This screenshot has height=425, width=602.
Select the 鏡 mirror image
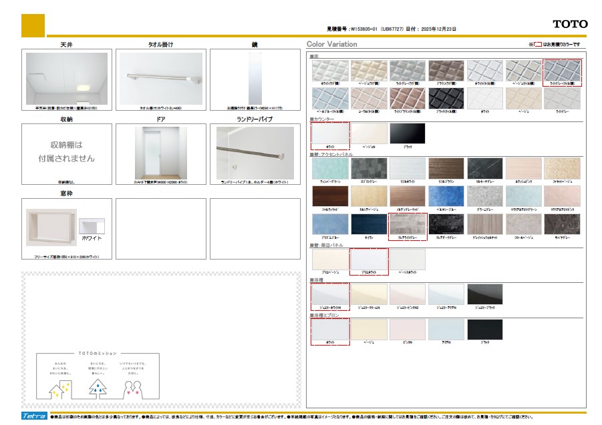click(x=255, y=77)
